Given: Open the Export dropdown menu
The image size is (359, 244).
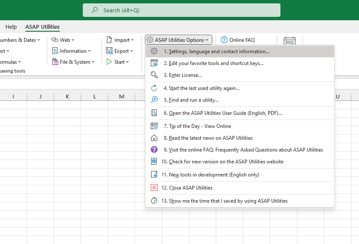Looking at the screenshot, I should [131, 51].
